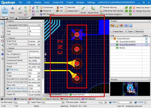The image size is (151, 108).
Task: Start the Route tool
Action: [83, 10]
